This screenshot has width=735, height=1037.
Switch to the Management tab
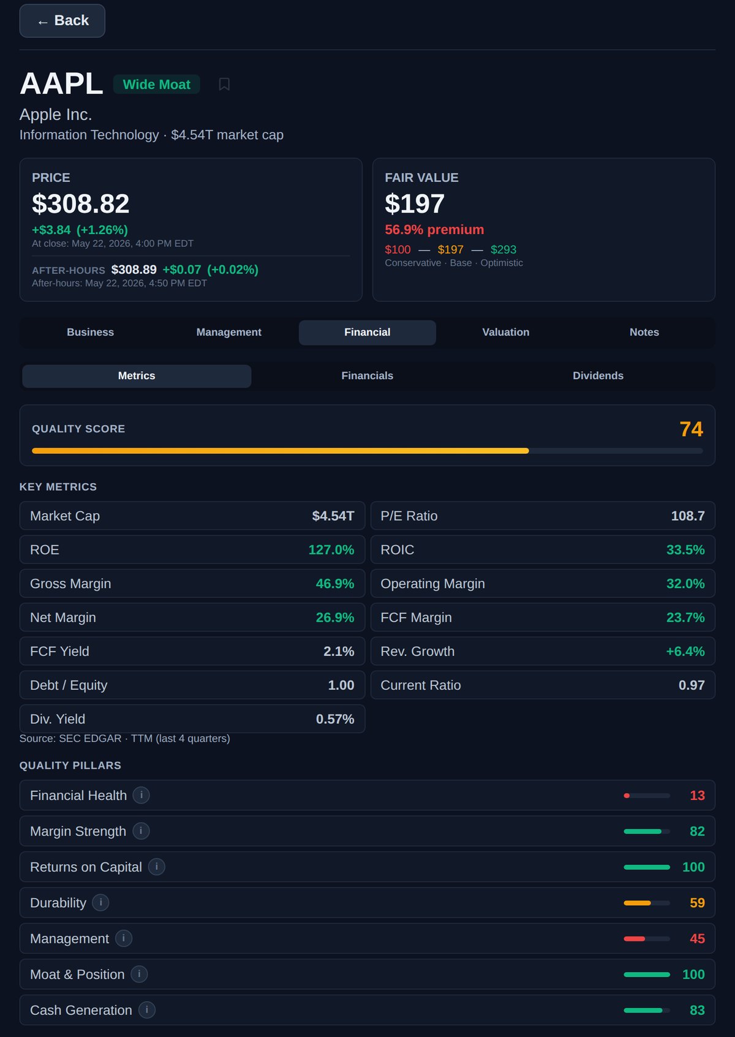click(x=229, y=332)
